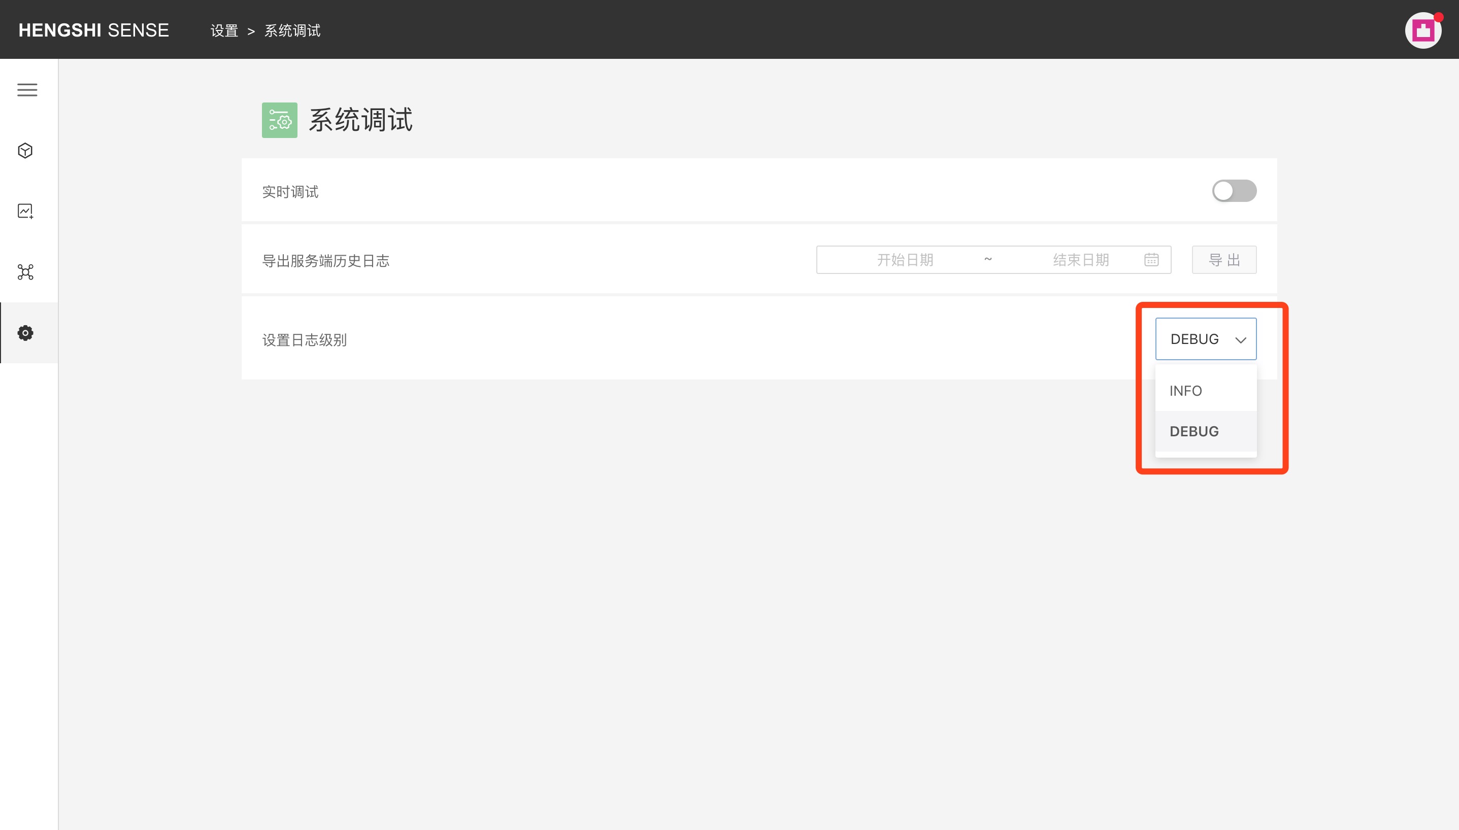Open the hamburger menu in sidebar
The height and width of the screenshot is (830, 1459).
click(27, 89)
